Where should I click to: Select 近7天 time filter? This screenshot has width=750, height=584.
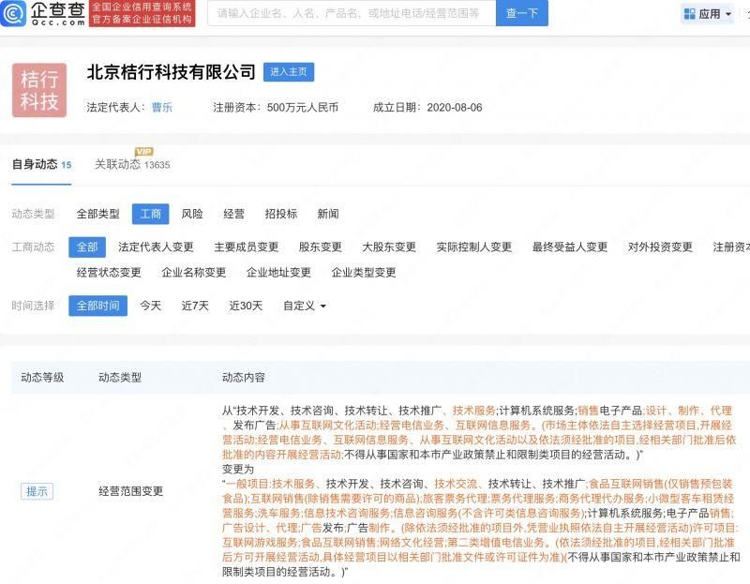point(195,306)
